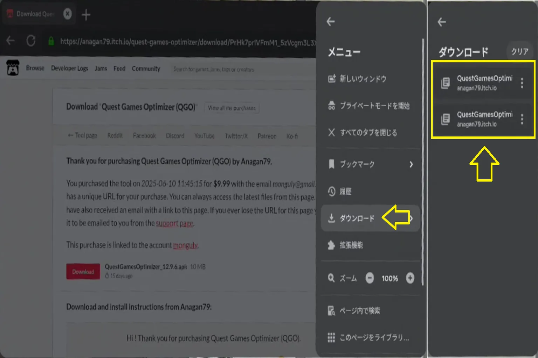
Task: Increase zoom with the plus control
Action: pos(410,278)
